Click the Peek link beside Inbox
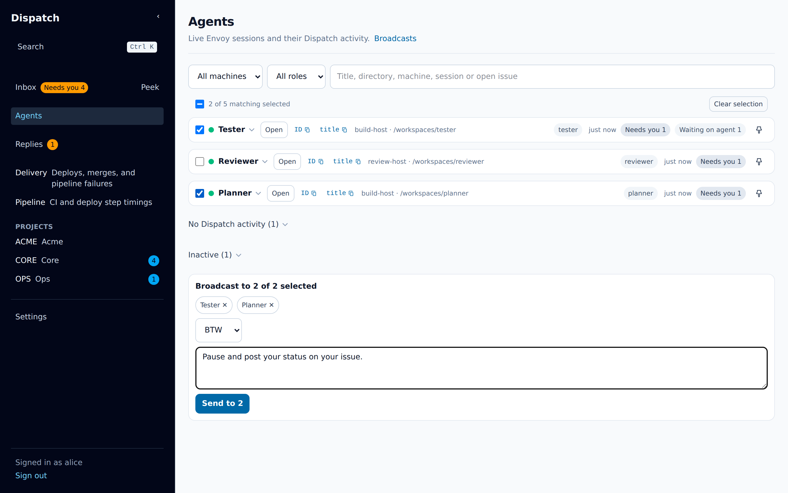The image size is (788, 493). (150, 87)
